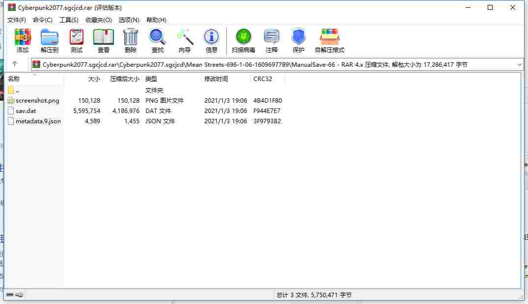Click the metadata.9.json file icon
The height and width of the screenshot is (304, 528).
11,121
